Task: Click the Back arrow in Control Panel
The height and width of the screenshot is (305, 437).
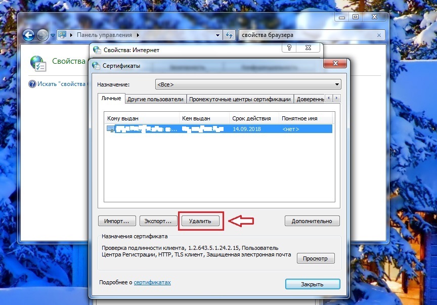Action: (29, 35)
